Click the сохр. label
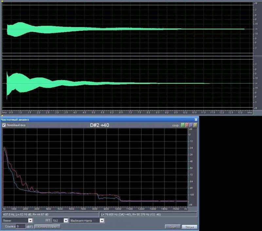 click(x=176, y=125)
